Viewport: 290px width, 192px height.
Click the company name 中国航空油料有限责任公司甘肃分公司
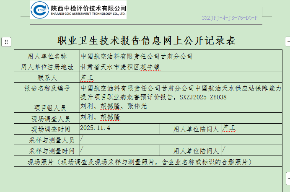coord(137,56)
